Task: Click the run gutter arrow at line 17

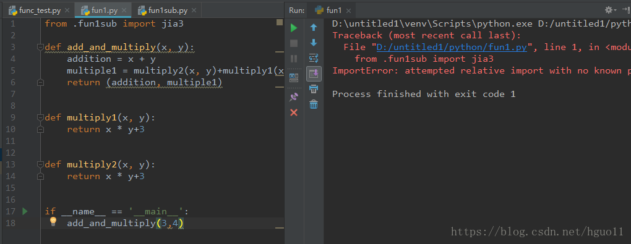Action: (25, 211)
